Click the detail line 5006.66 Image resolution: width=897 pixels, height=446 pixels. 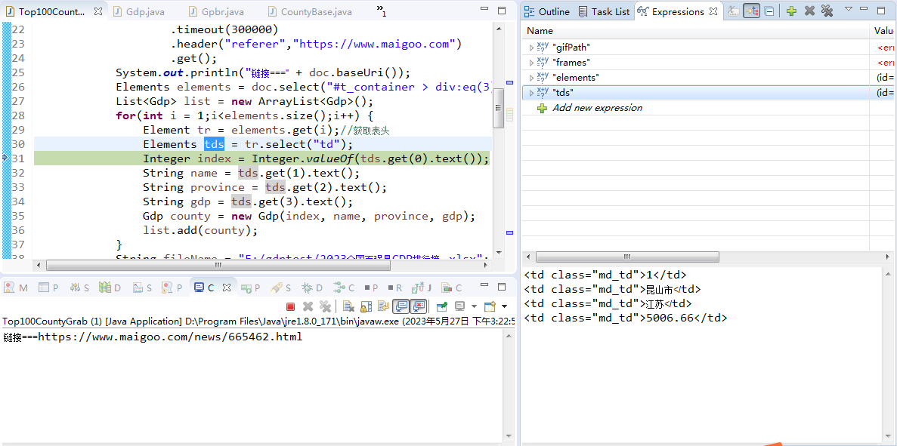626,318
